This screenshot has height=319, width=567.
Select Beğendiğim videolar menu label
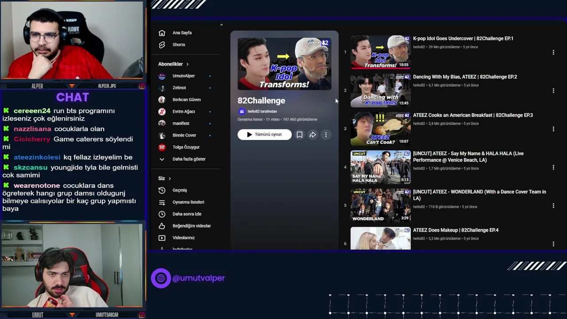click(x=192, y=226)
